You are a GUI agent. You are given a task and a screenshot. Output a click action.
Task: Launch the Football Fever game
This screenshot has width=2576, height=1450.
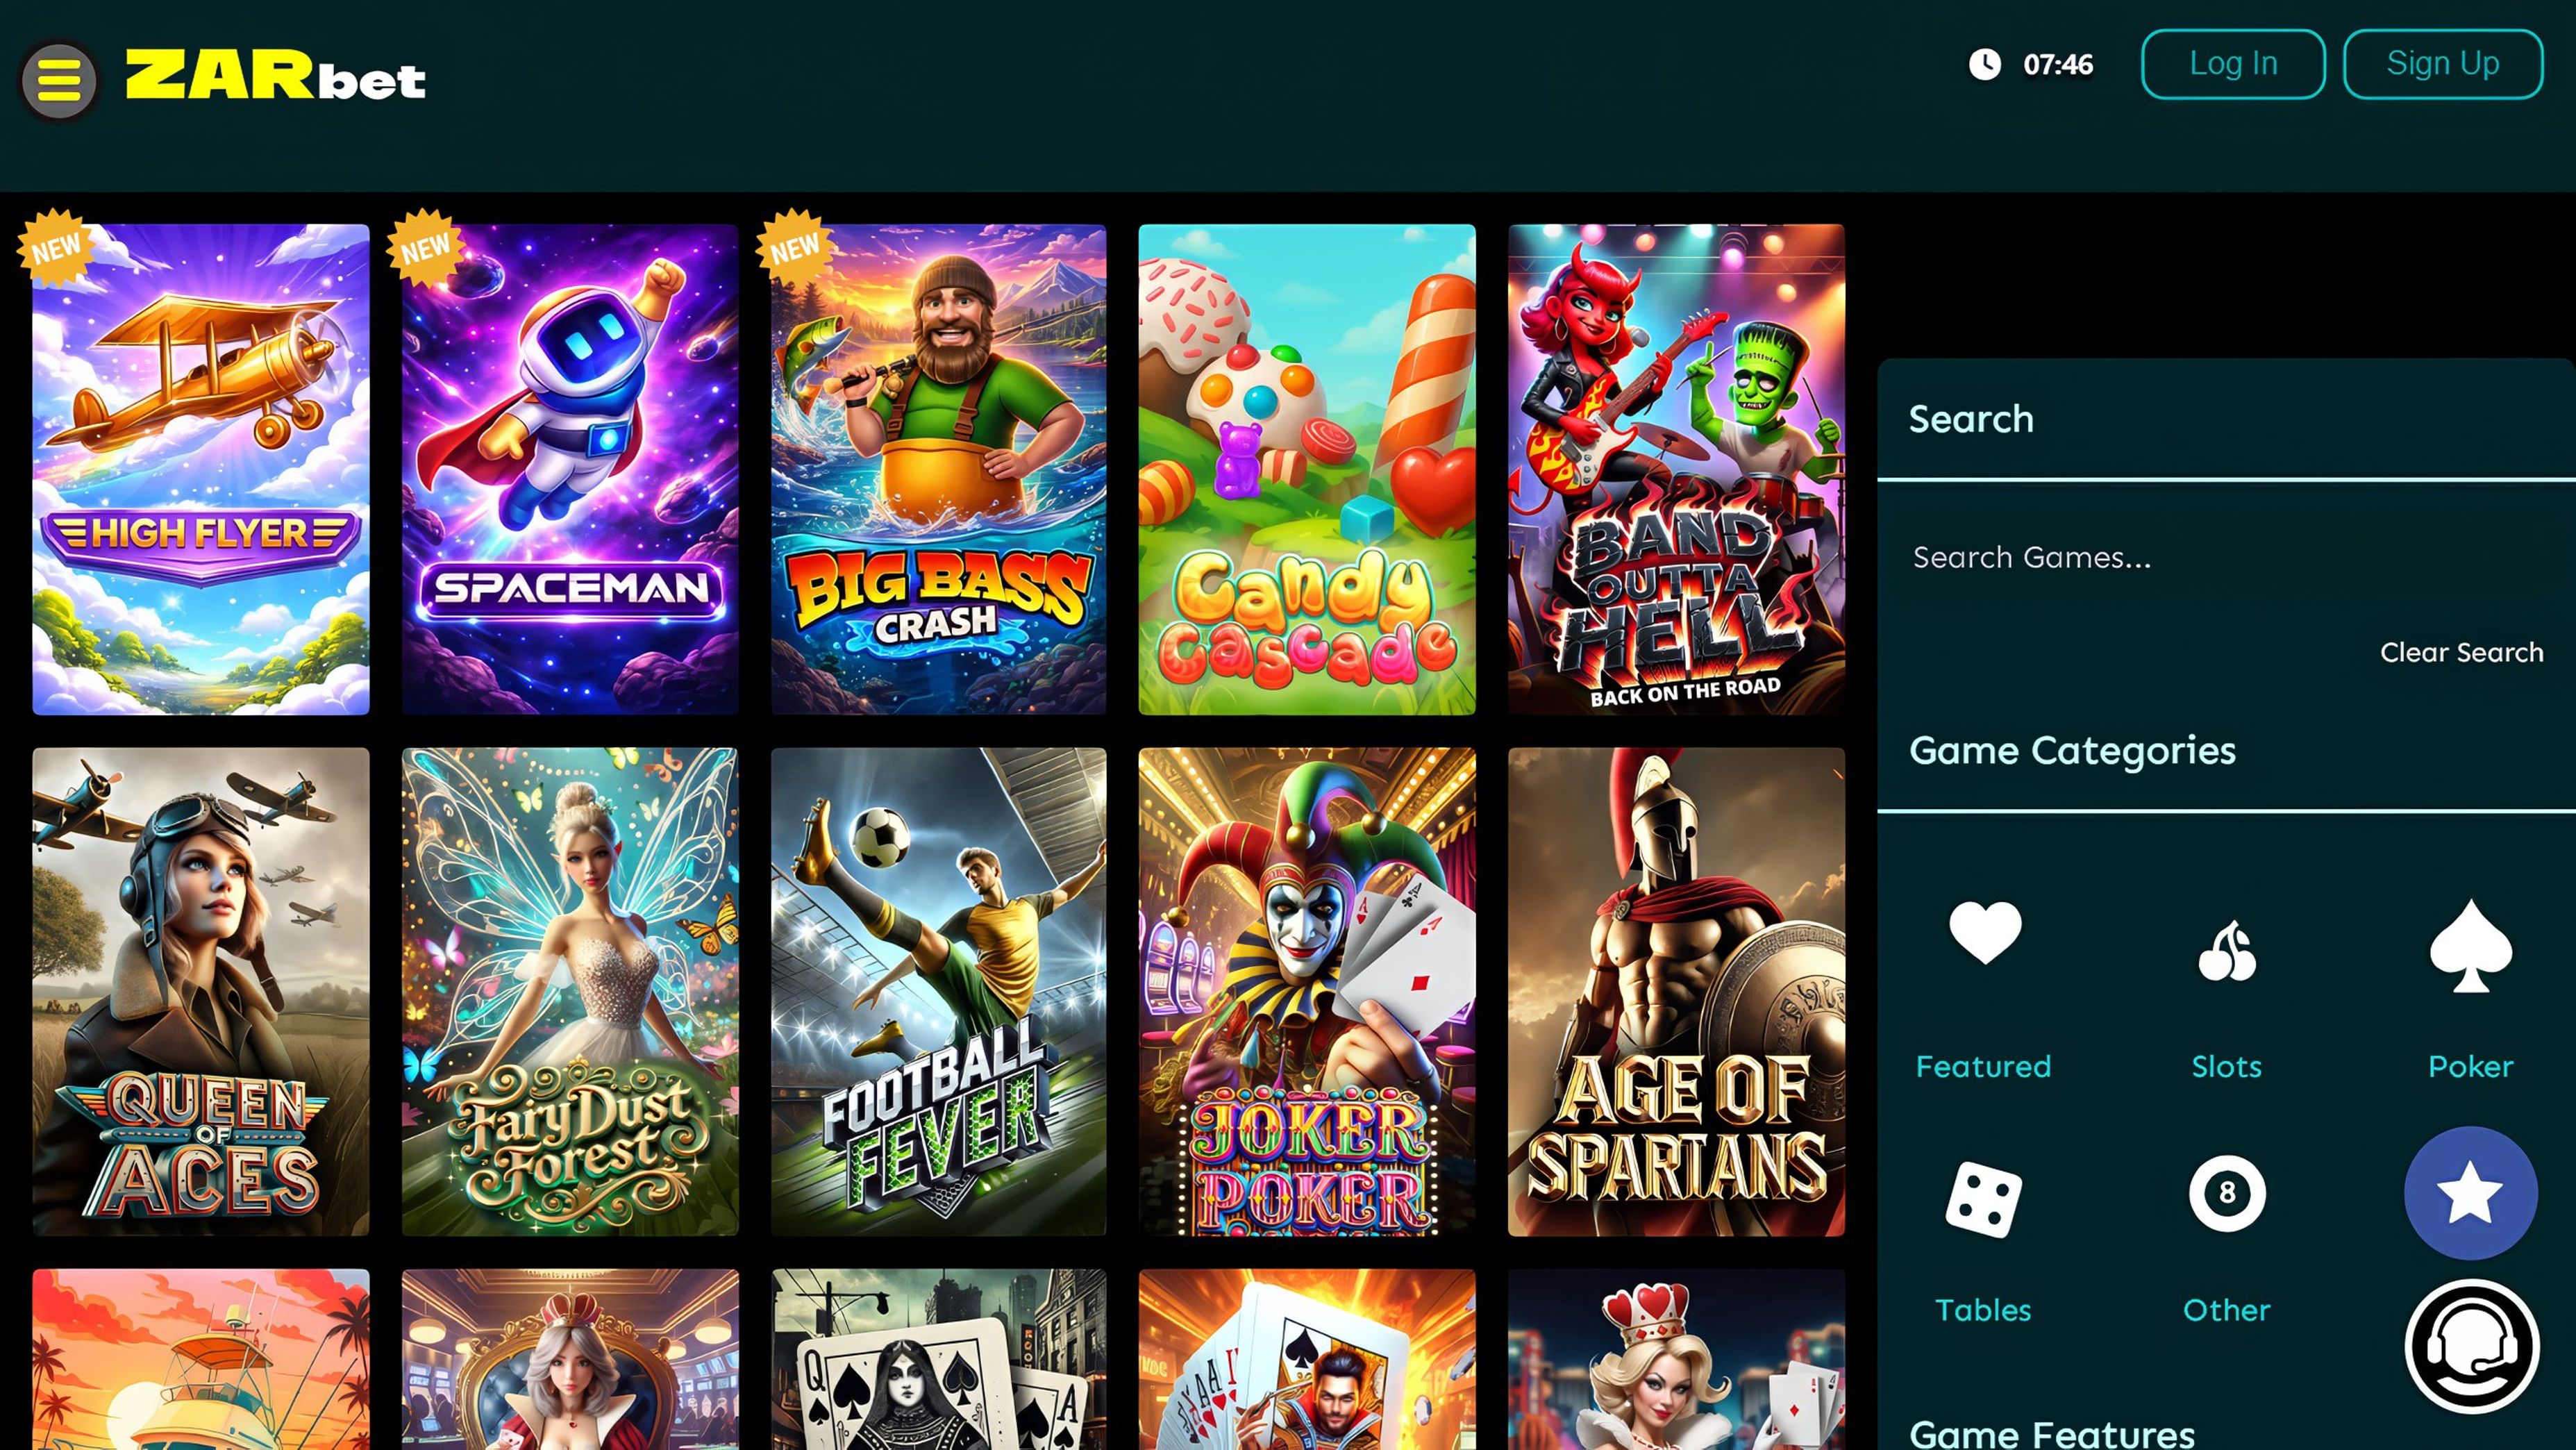pos(939,992)
